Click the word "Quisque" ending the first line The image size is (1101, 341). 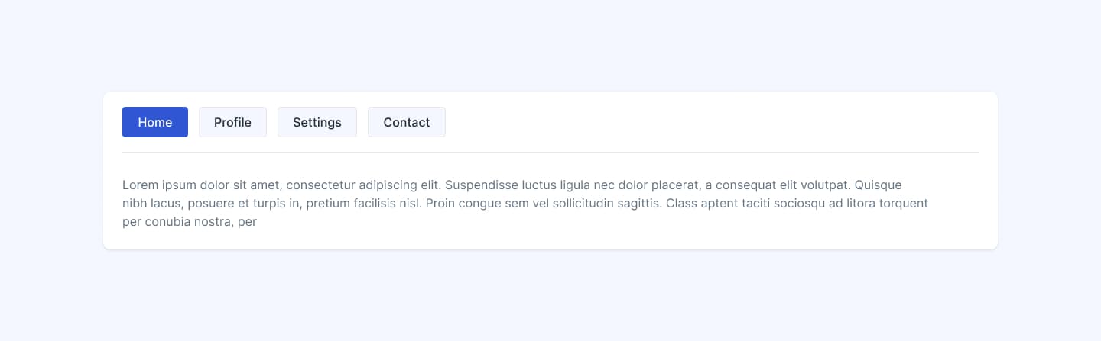[878, 185]
